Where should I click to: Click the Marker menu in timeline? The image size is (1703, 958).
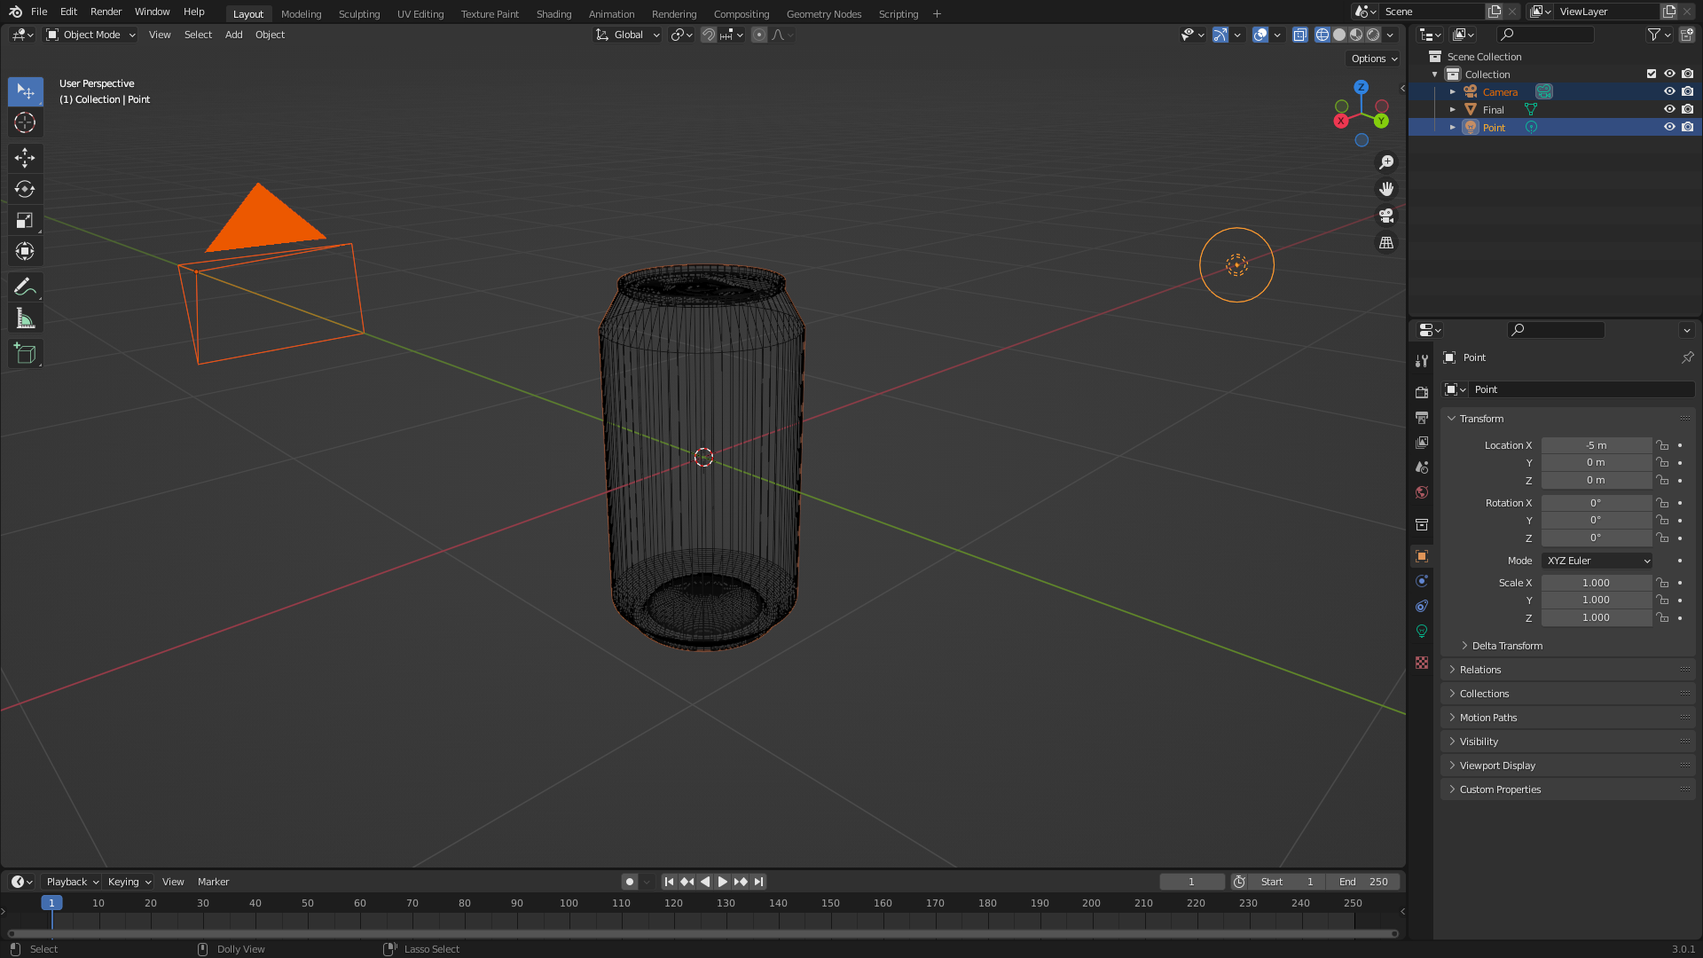point(213,882)
